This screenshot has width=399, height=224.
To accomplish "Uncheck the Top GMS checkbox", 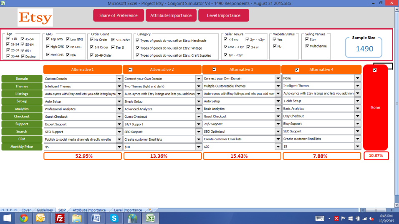I will (x=48, y=39).
